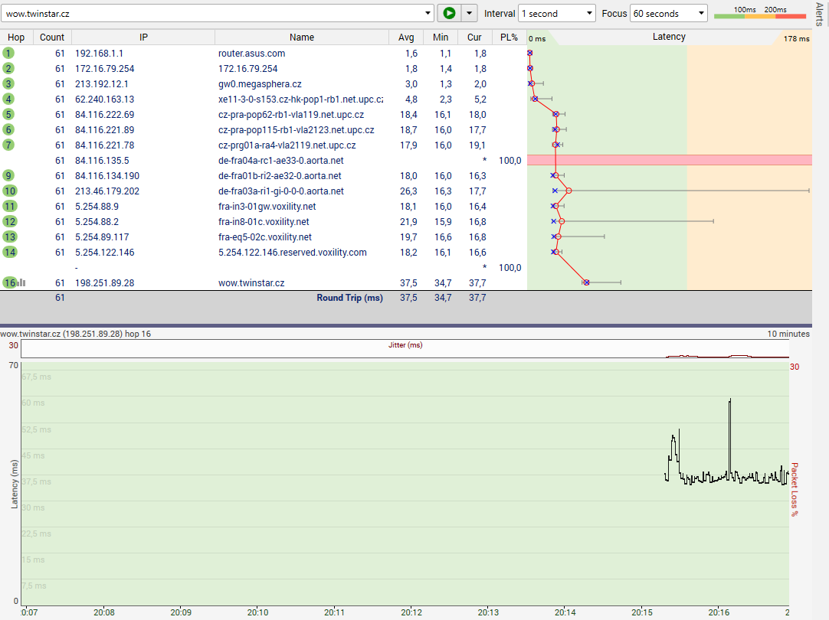Open the Alerts side panel tab
The image size is (829, 620).
pyautogui.click(x=819, y=14)
